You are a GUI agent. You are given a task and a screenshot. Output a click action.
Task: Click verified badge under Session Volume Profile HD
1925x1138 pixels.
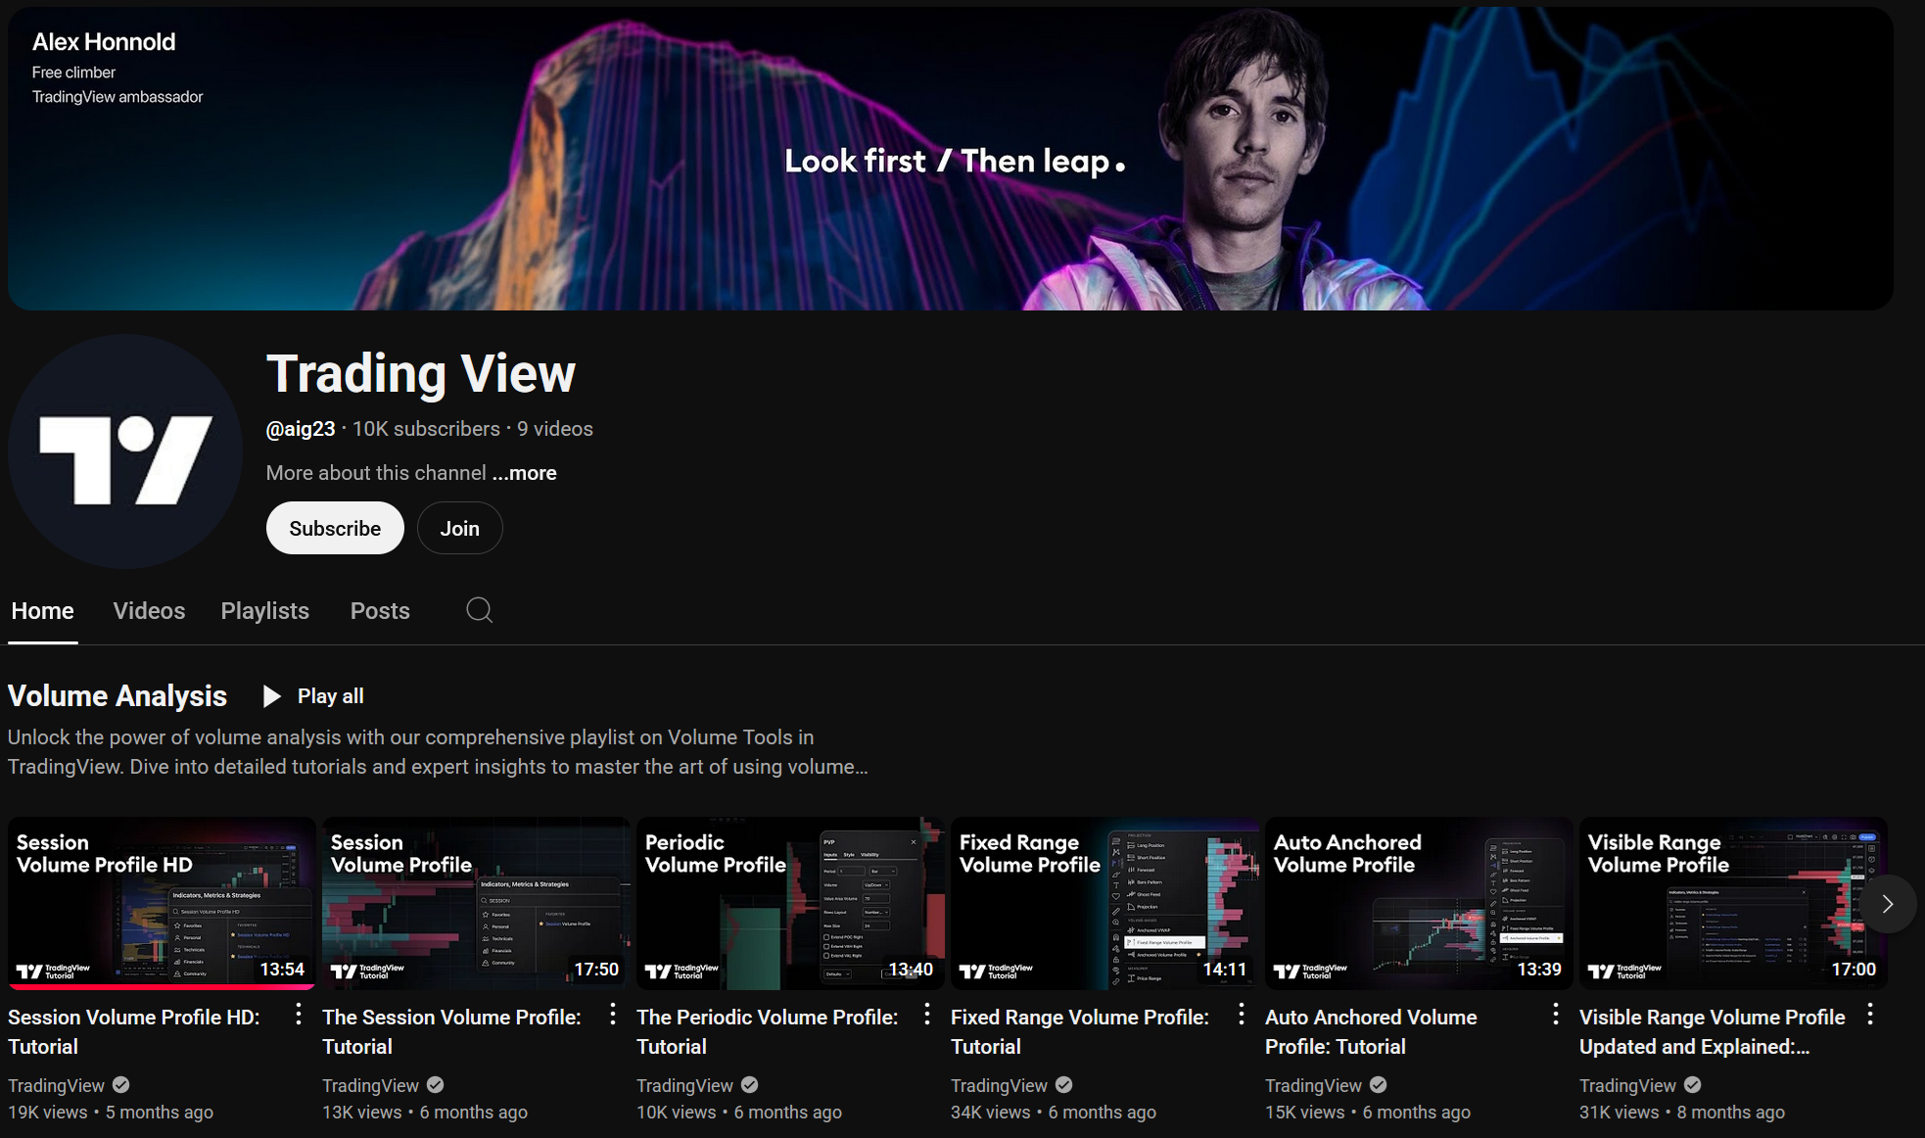point(120,1085)
